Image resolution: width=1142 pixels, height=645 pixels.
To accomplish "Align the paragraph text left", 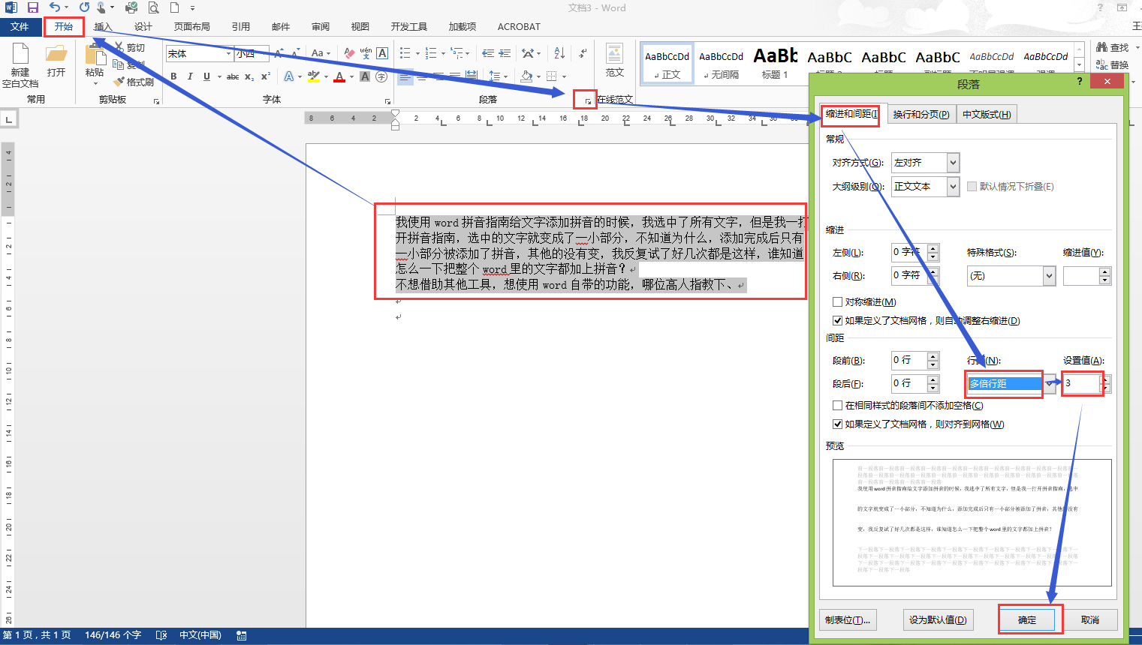I will (x=405, y=76).
